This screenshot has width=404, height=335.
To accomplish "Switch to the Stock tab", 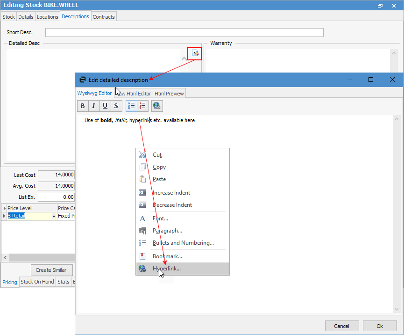I will pyautogui.click(x=8, y=16).
